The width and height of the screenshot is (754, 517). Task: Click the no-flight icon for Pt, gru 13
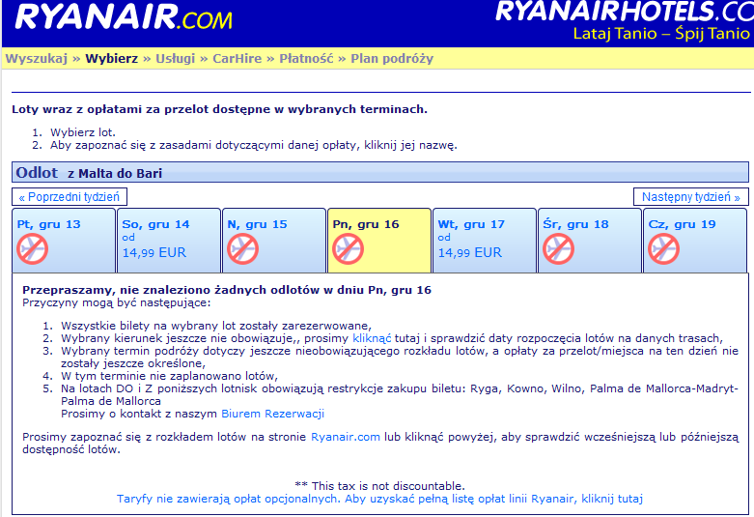[32, 249]
